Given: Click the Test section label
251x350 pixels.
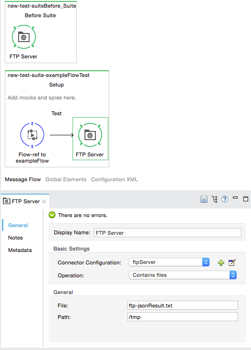Looking at the screenshot, I should coord(57,113).
